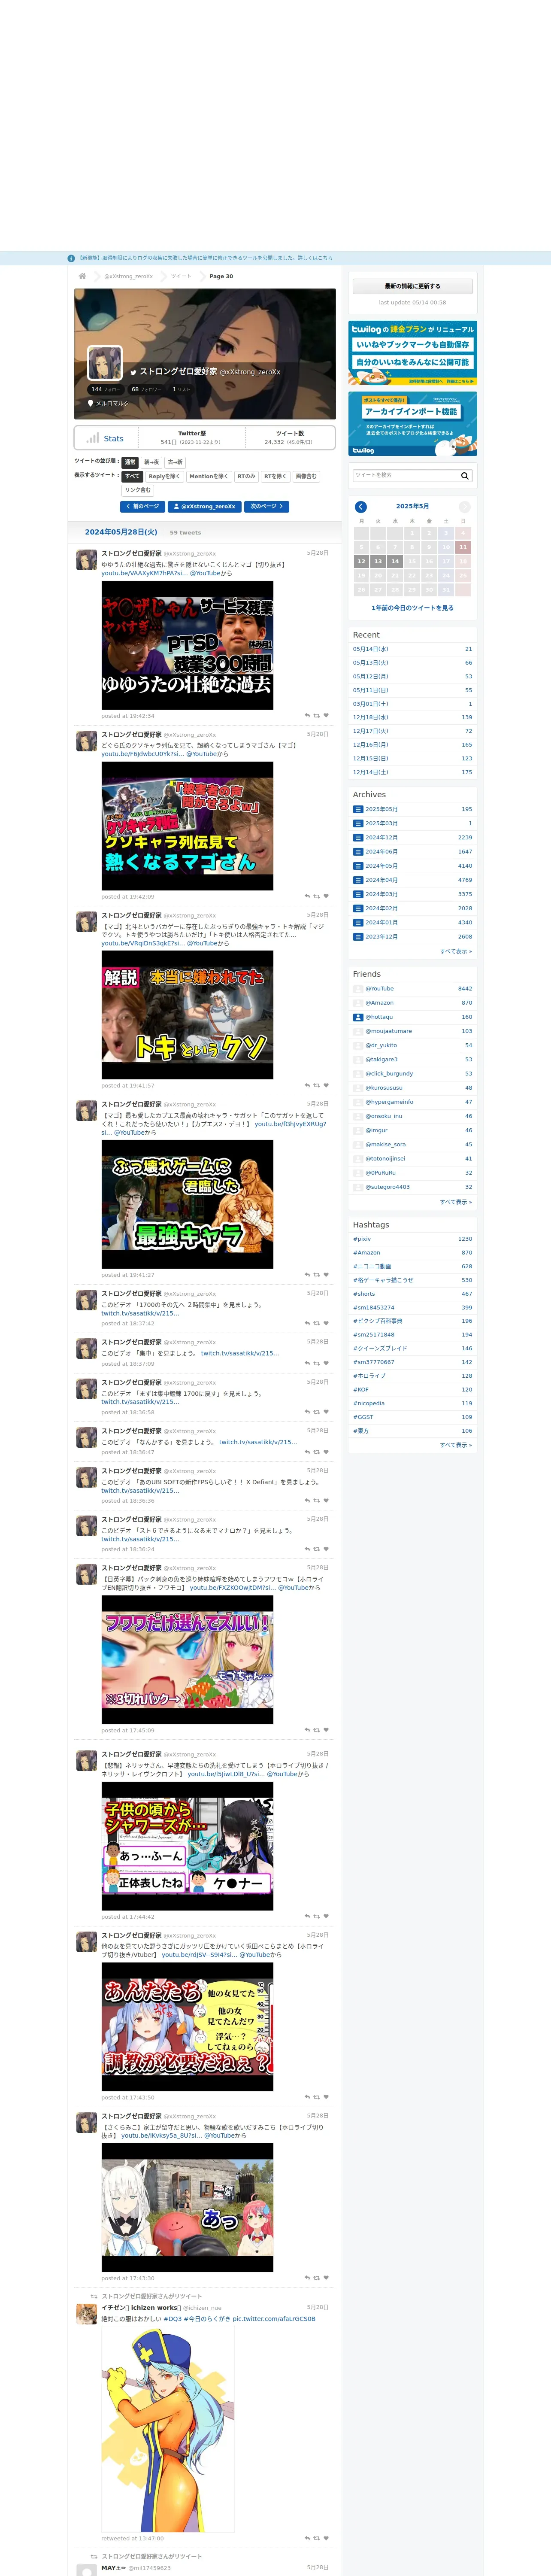This screenshot has width=551, height=2576.
Task: Select the すべて display filter
Action: 132,476
